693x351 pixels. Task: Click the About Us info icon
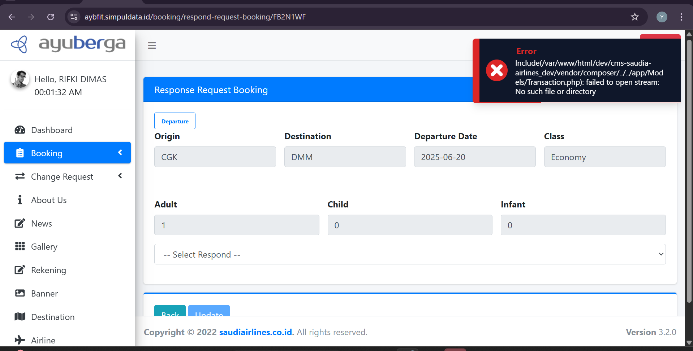point(20,200)
